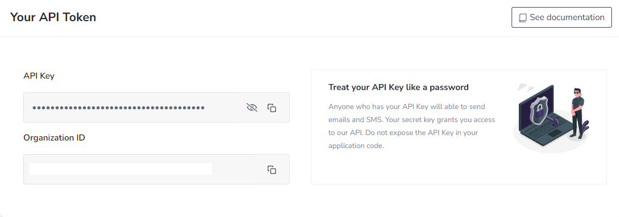Click the "Organization ID" field label
The image size is (619, 217).
pyautogui.click(x=54, y=138)
